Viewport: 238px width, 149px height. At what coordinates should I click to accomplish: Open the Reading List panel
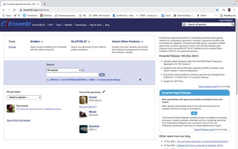[x=228, y=16]
